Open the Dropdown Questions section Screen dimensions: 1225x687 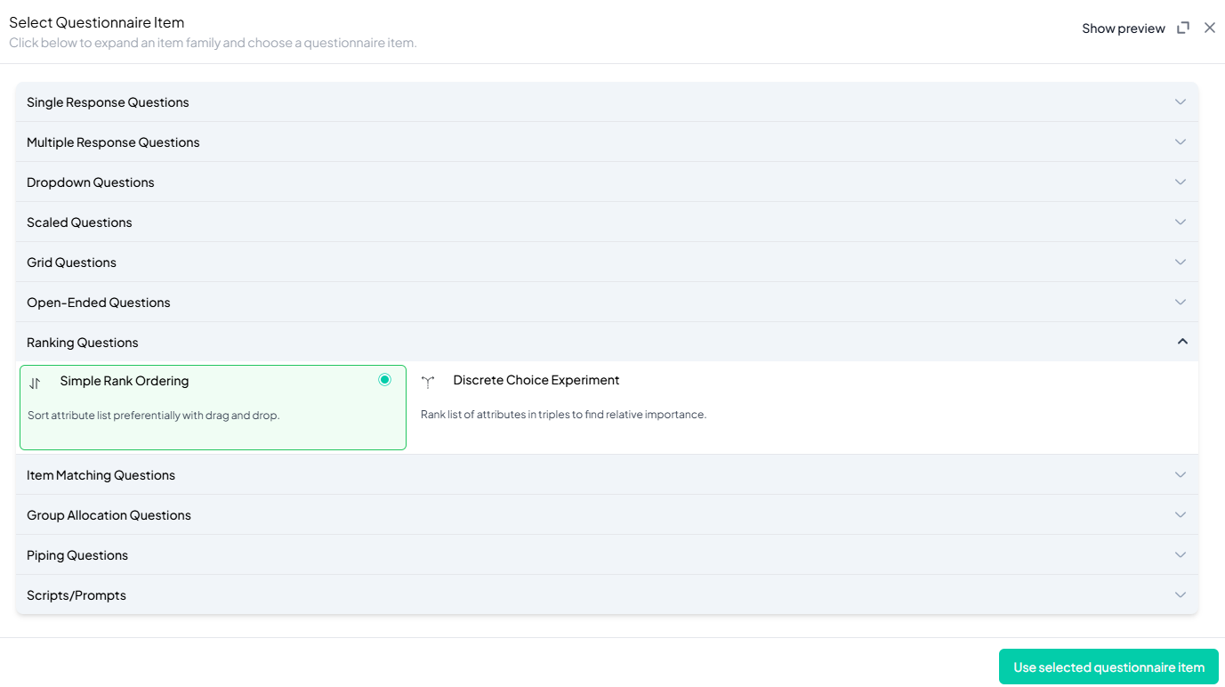[91, 182]
